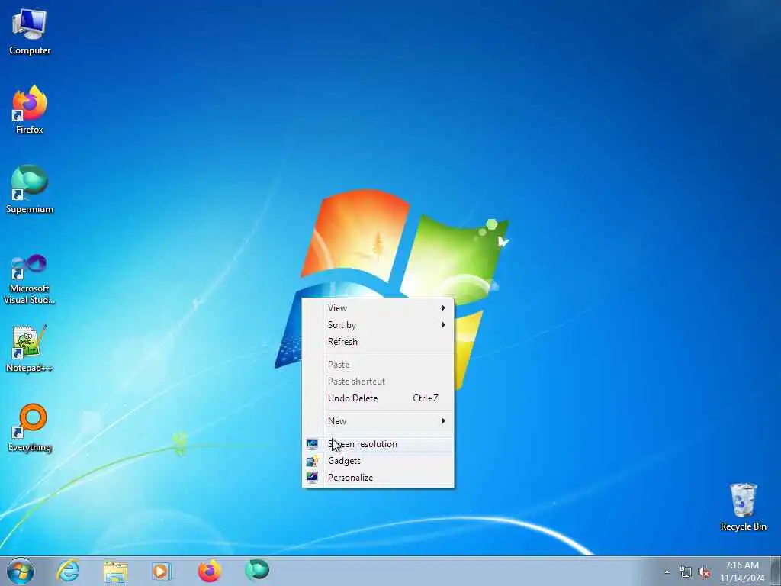Open Windows Explorer folder in taskbar
The width and height of the screenshot is (781, 586).
coord(115,571)
